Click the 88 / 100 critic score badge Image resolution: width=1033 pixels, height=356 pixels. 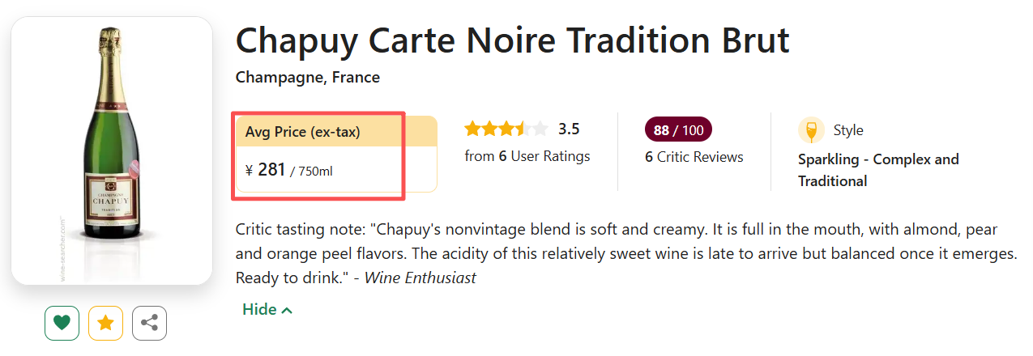coord(678,129)
